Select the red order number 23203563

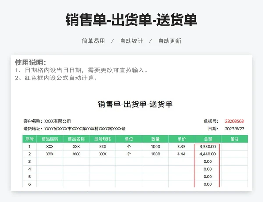(235, 121)
